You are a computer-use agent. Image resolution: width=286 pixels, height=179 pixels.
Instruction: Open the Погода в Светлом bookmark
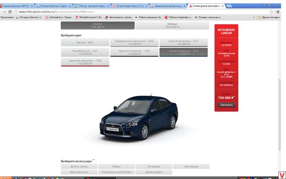click(29, 17)
